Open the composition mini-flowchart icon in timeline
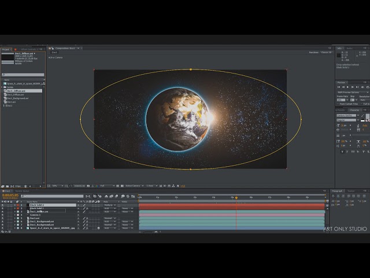 88,196
